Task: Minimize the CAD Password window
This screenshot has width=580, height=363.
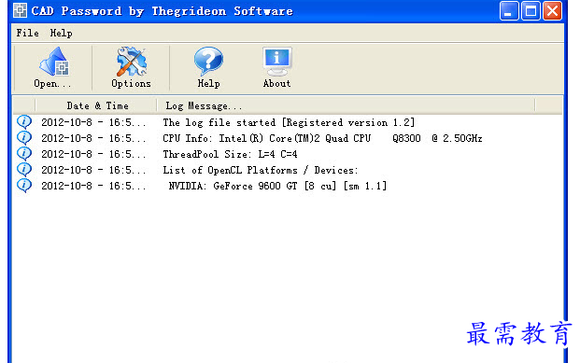Action: [x=509, y=10]
